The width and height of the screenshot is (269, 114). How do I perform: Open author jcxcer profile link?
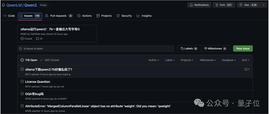[61, 111]
